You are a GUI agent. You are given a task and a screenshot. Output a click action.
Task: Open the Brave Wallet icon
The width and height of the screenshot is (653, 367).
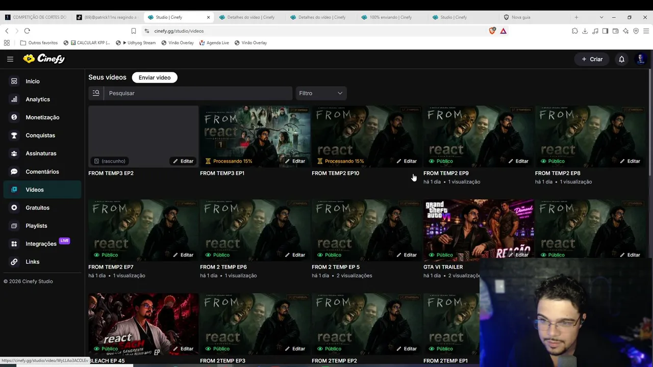(x=616, y=31)
